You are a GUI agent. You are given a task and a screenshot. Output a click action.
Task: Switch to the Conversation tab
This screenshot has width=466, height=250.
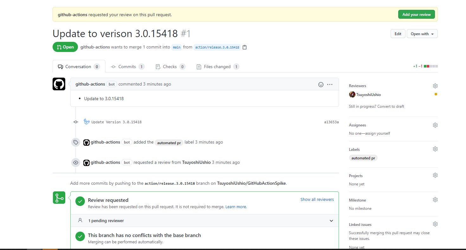[x=79, y=67]
